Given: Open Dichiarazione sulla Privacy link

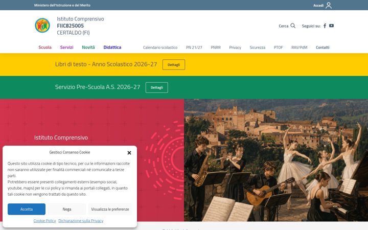Looking at the screenshot, I should pos(81,221).
